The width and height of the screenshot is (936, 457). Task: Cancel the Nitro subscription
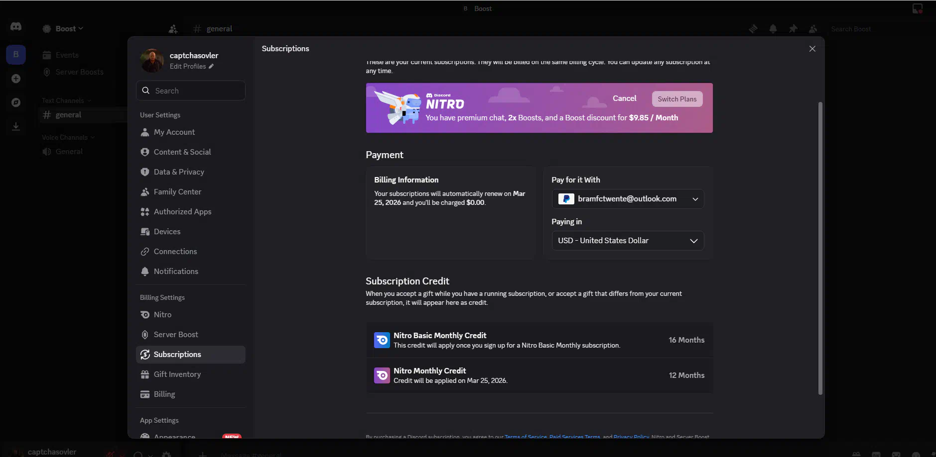click(x=624, y=98)
